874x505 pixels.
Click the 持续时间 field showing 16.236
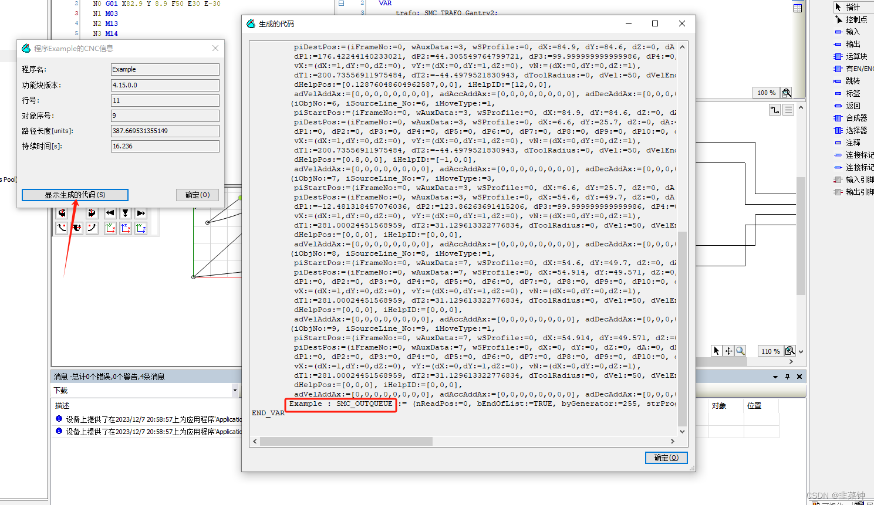pos(166,146)
